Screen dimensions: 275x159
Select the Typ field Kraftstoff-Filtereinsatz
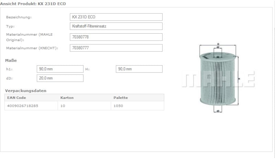click(116, 26)
